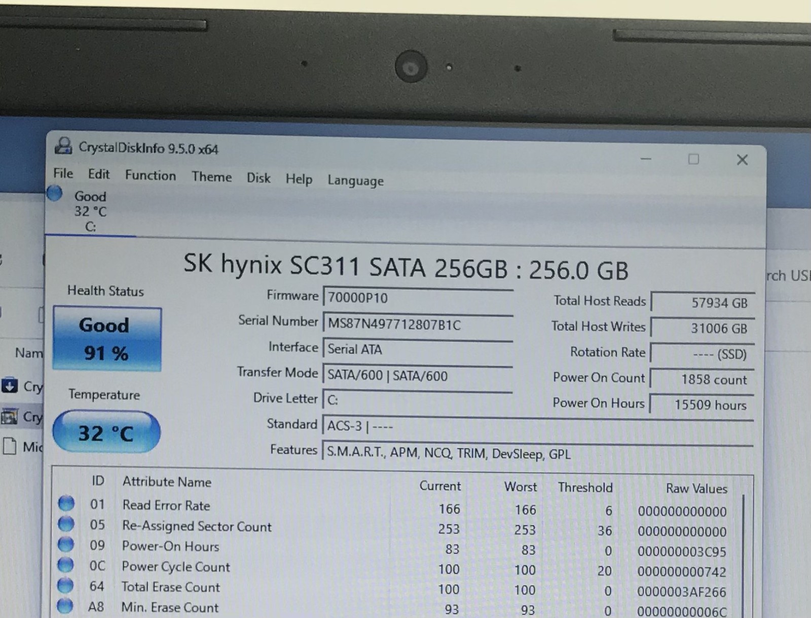Select the Min. Erase Count attribute name
The height and width of the screenshot is (618, 811).
click(x=170, y=607)
